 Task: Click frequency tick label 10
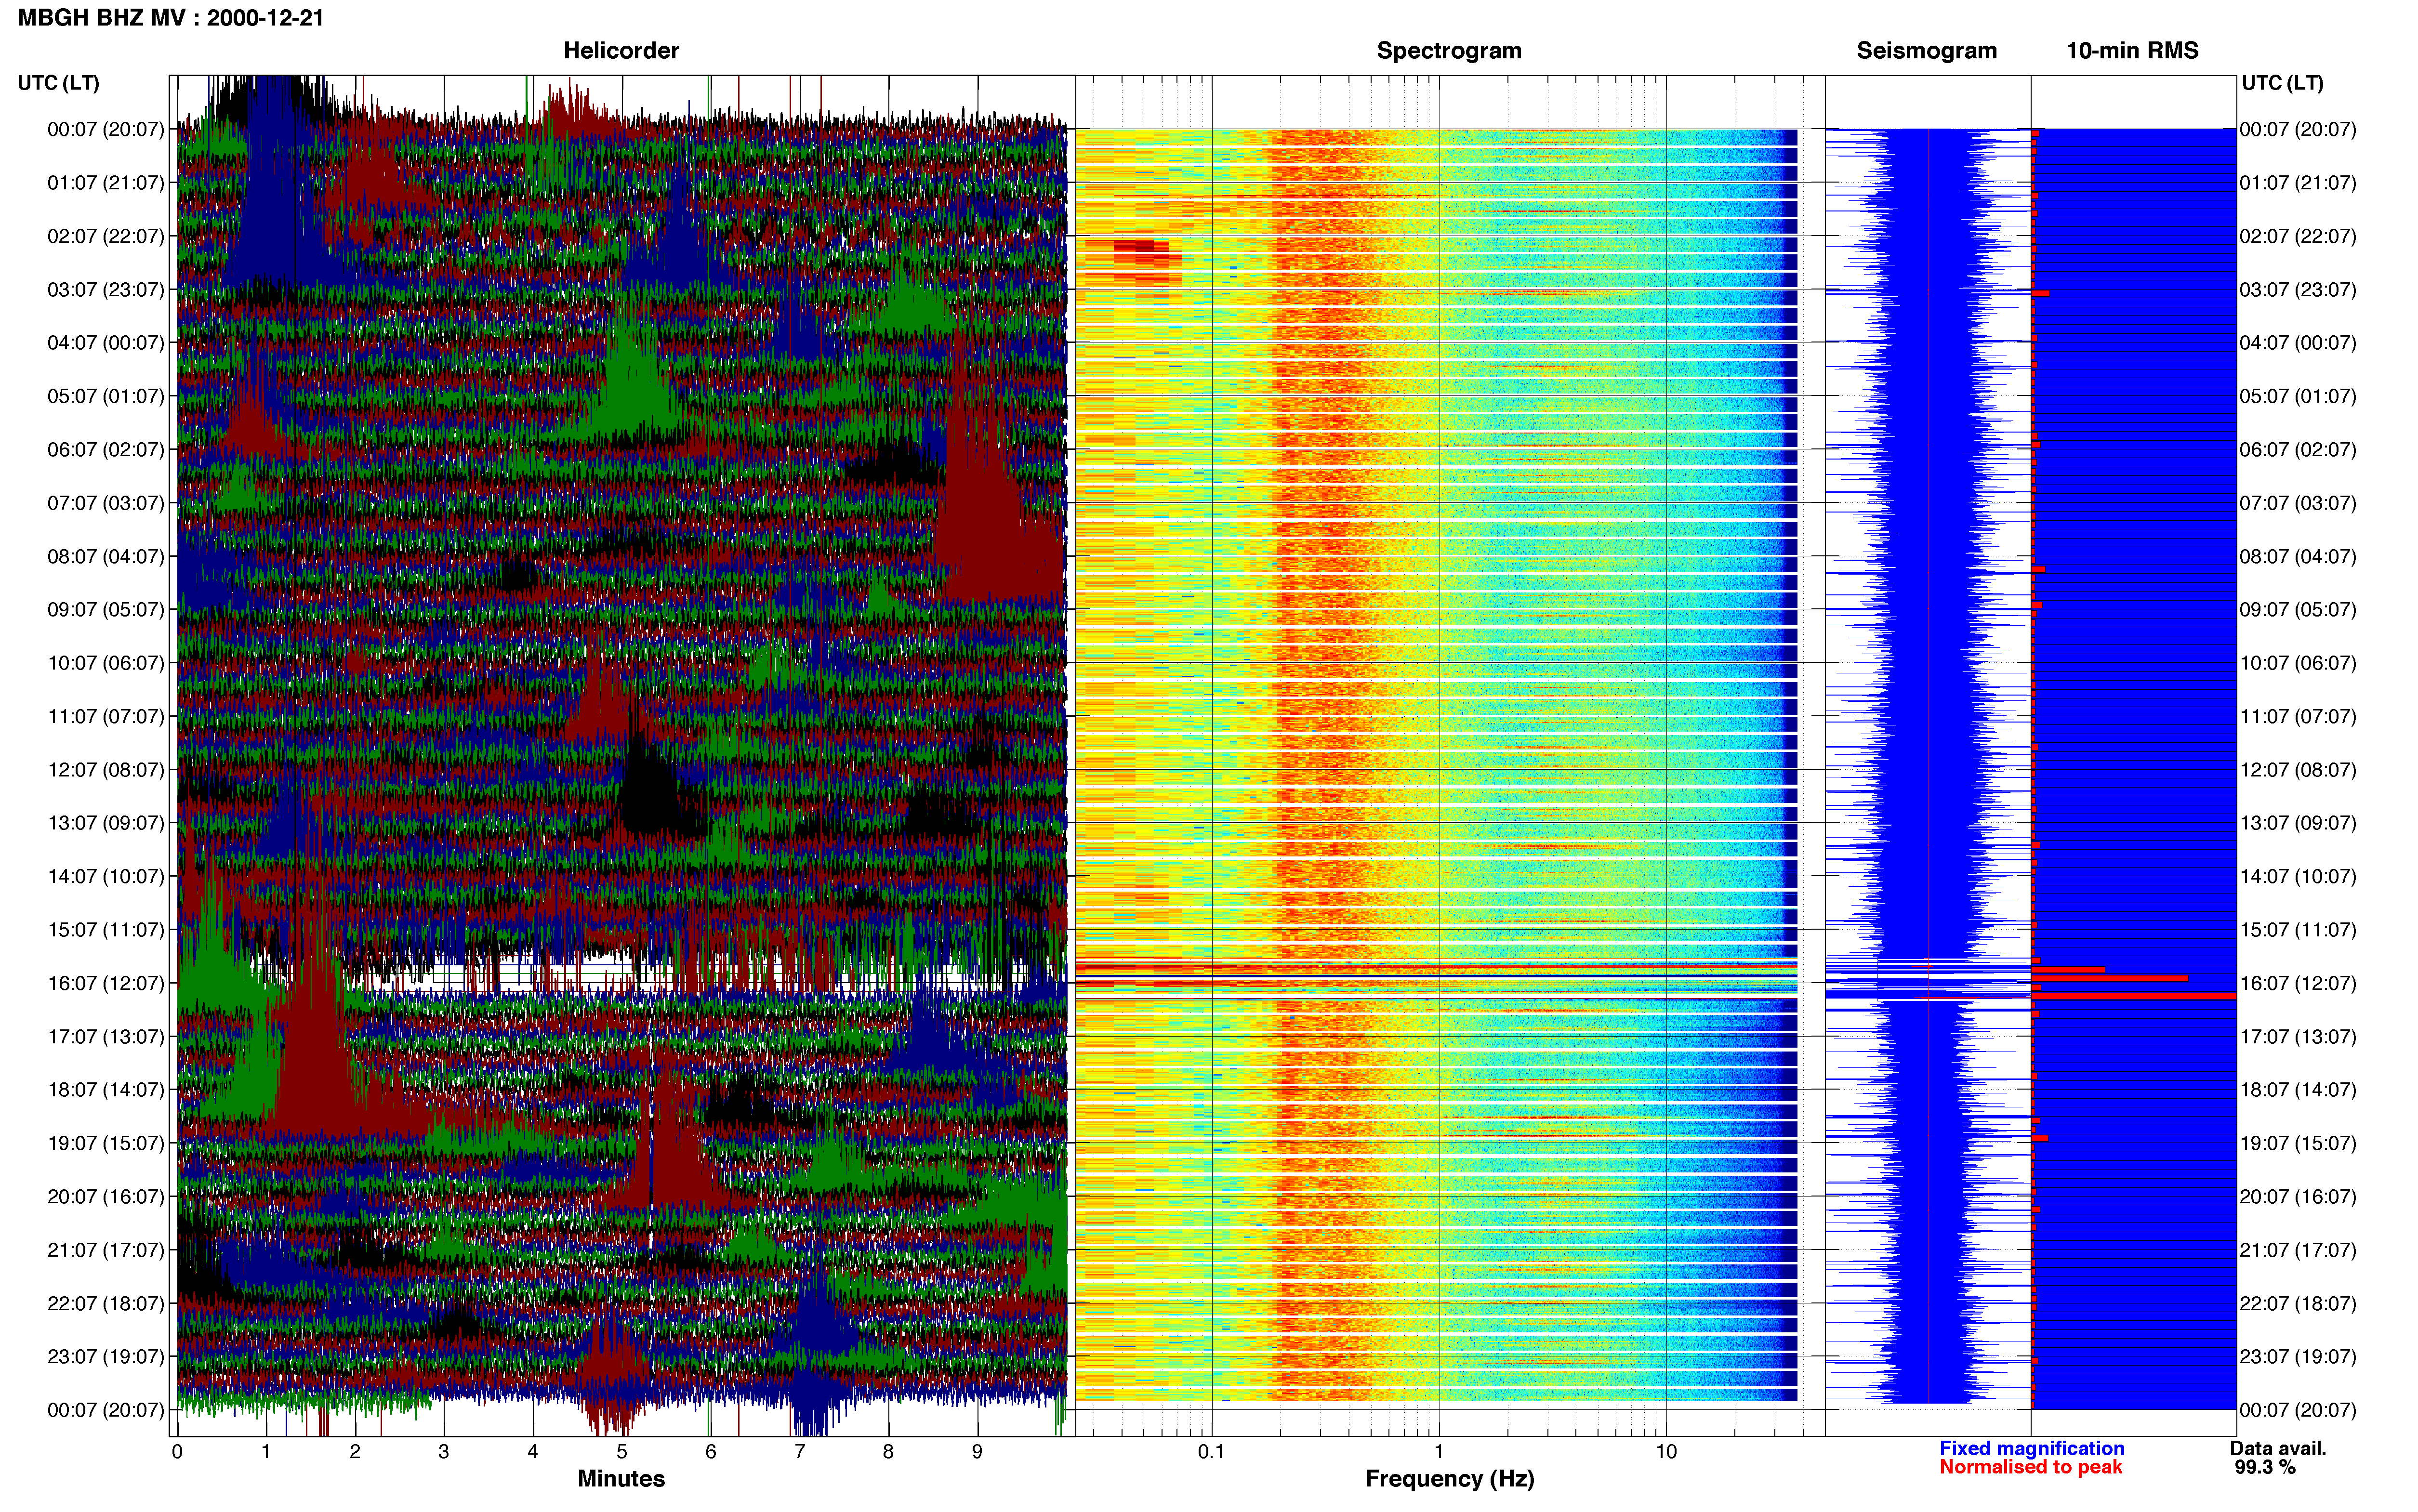(x=1666, y=1451)
